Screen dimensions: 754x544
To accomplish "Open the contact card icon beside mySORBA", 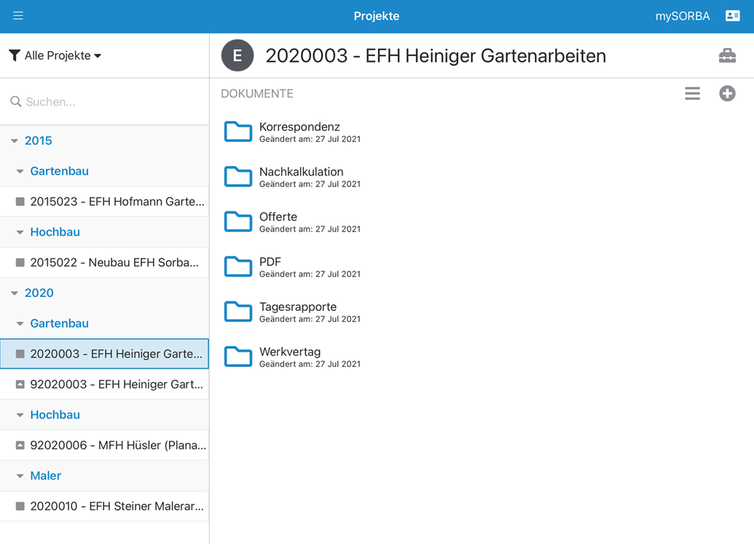I will pos(732,16).
